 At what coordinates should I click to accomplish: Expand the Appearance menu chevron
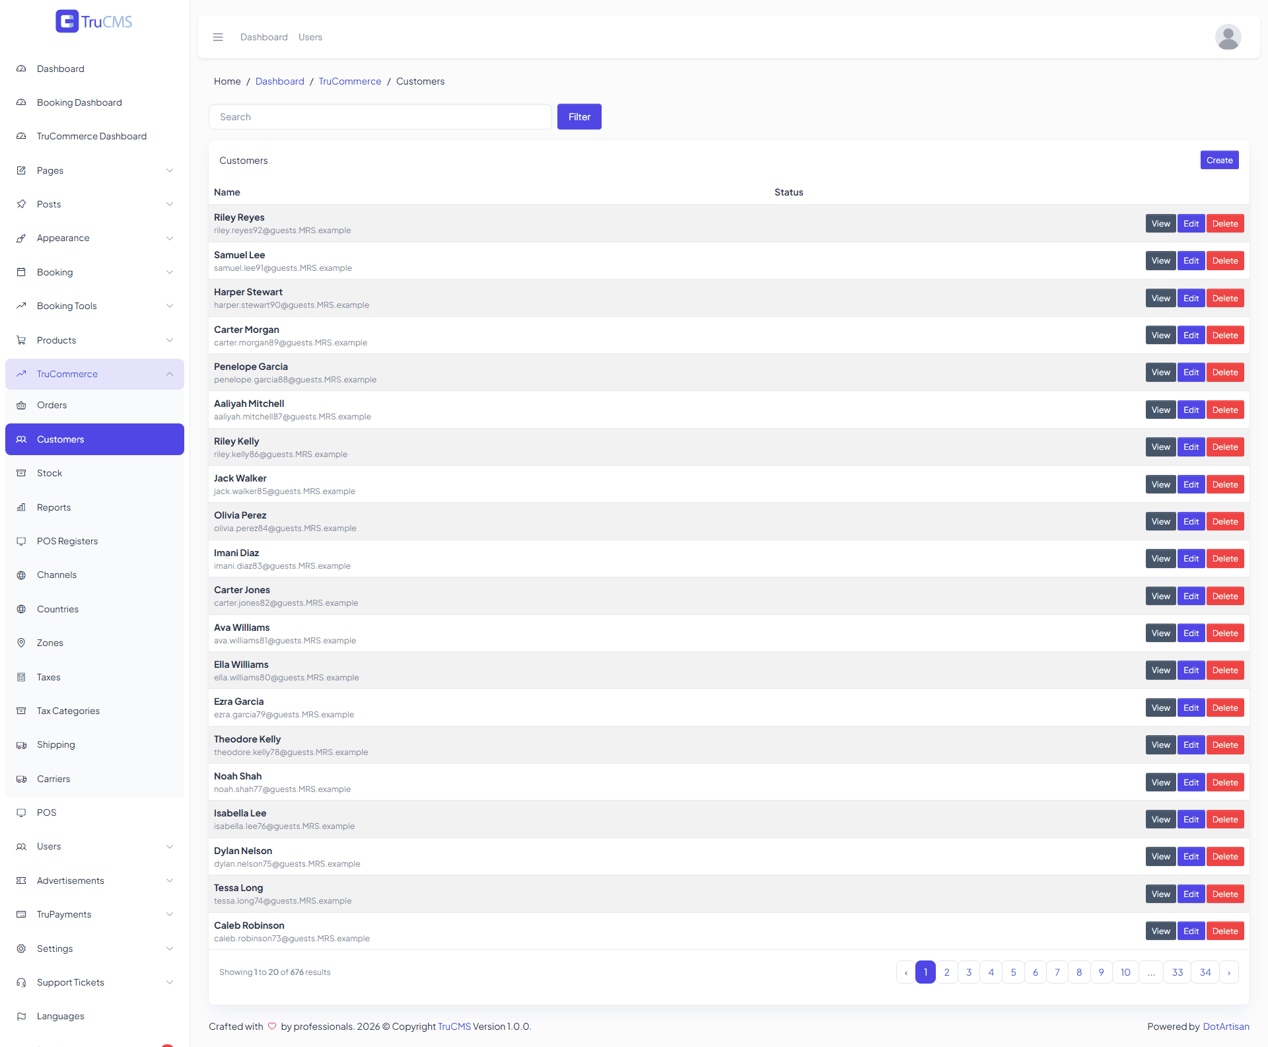click(170, 238)
